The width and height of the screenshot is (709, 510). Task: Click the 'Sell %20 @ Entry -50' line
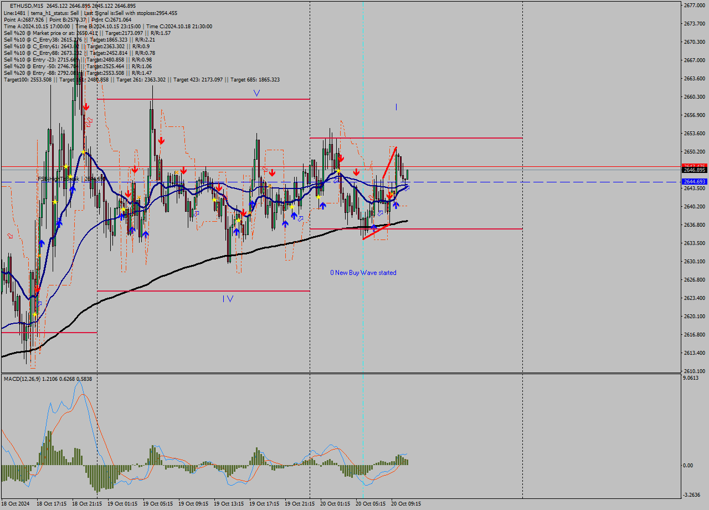(x=78, y=66)
